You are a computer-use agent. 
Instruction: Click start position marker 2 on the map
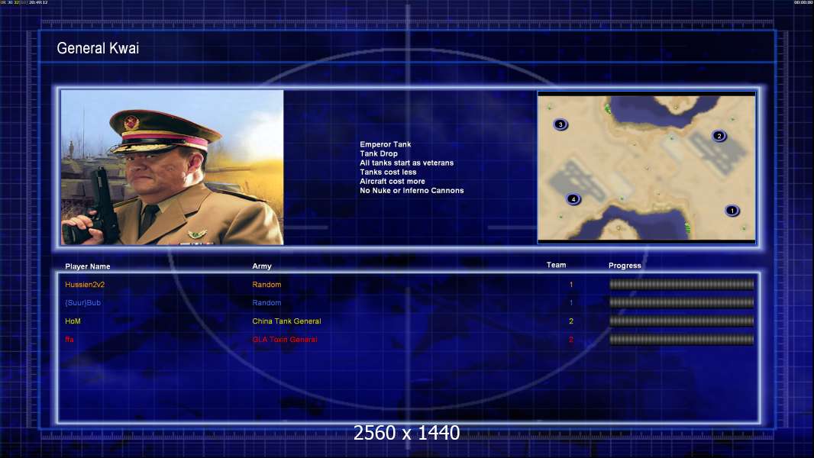click(719, 136)
